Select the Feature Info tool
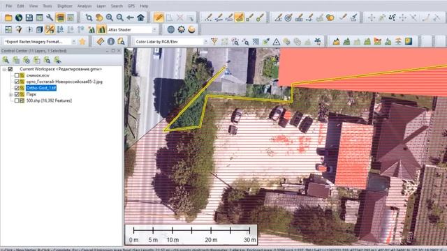This screenshot has width=447, height=251. (110, 42)
